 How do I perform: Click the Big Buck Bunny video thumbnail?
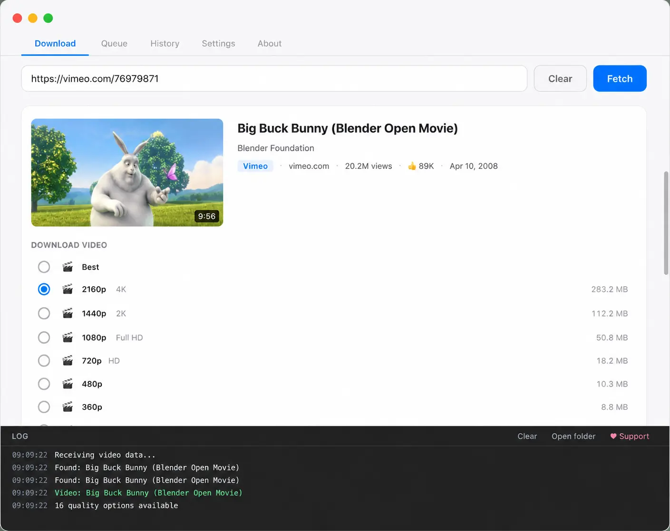click(127, 173)
